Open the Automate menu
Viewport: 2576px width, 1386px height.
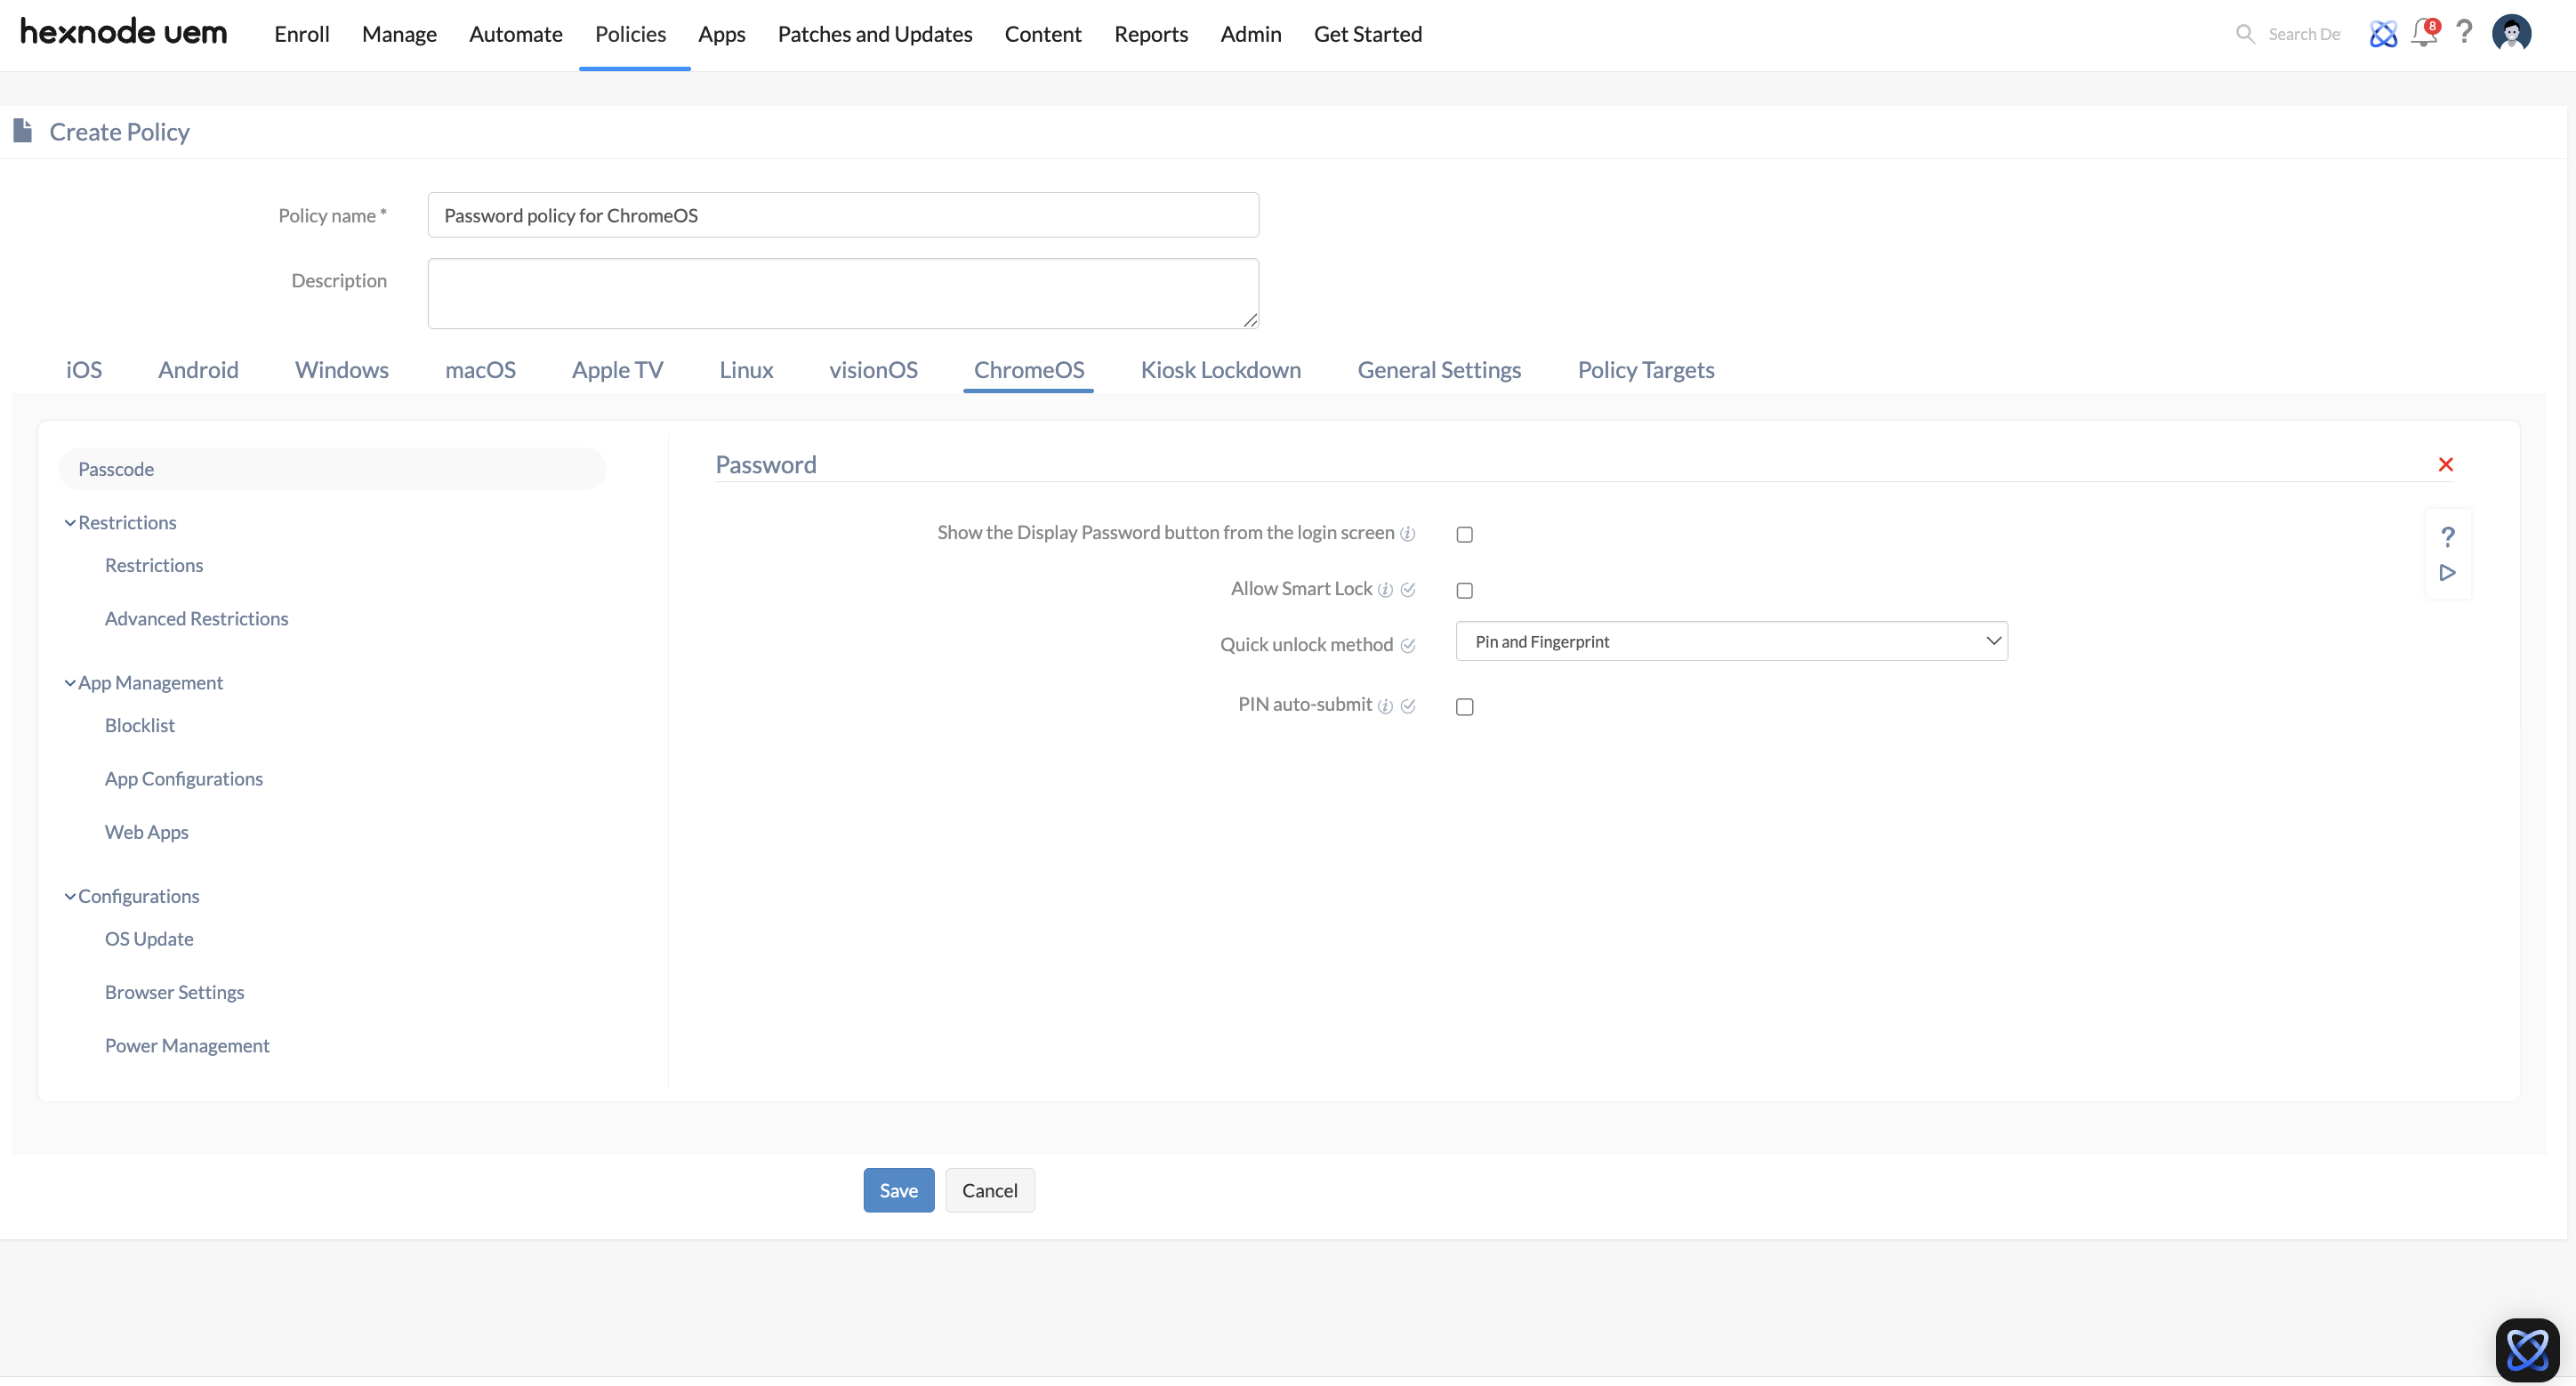click(516, 34)
